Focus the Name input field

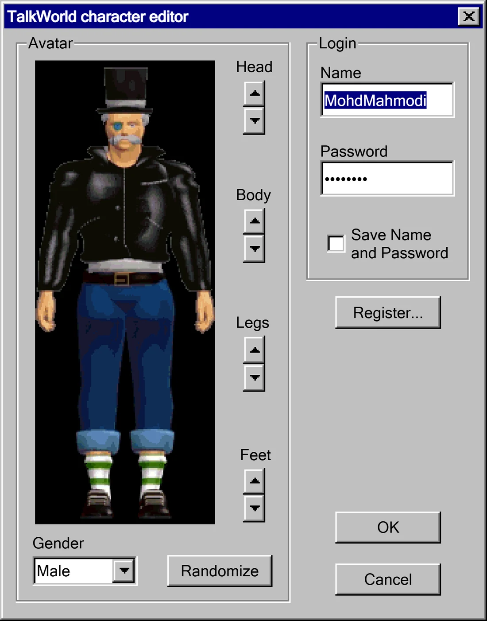tap(387, 100)
